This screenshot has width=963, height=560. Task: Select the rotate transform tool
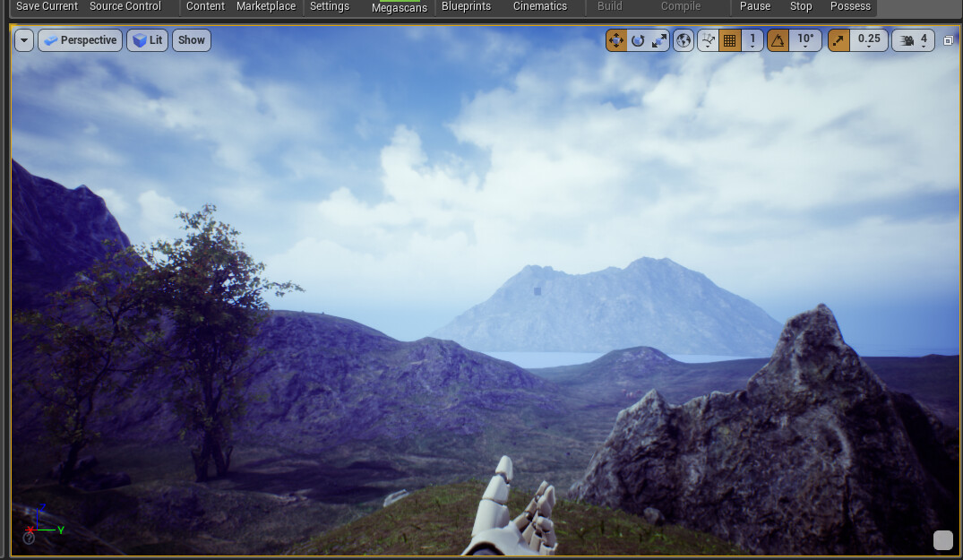point(638,40)
